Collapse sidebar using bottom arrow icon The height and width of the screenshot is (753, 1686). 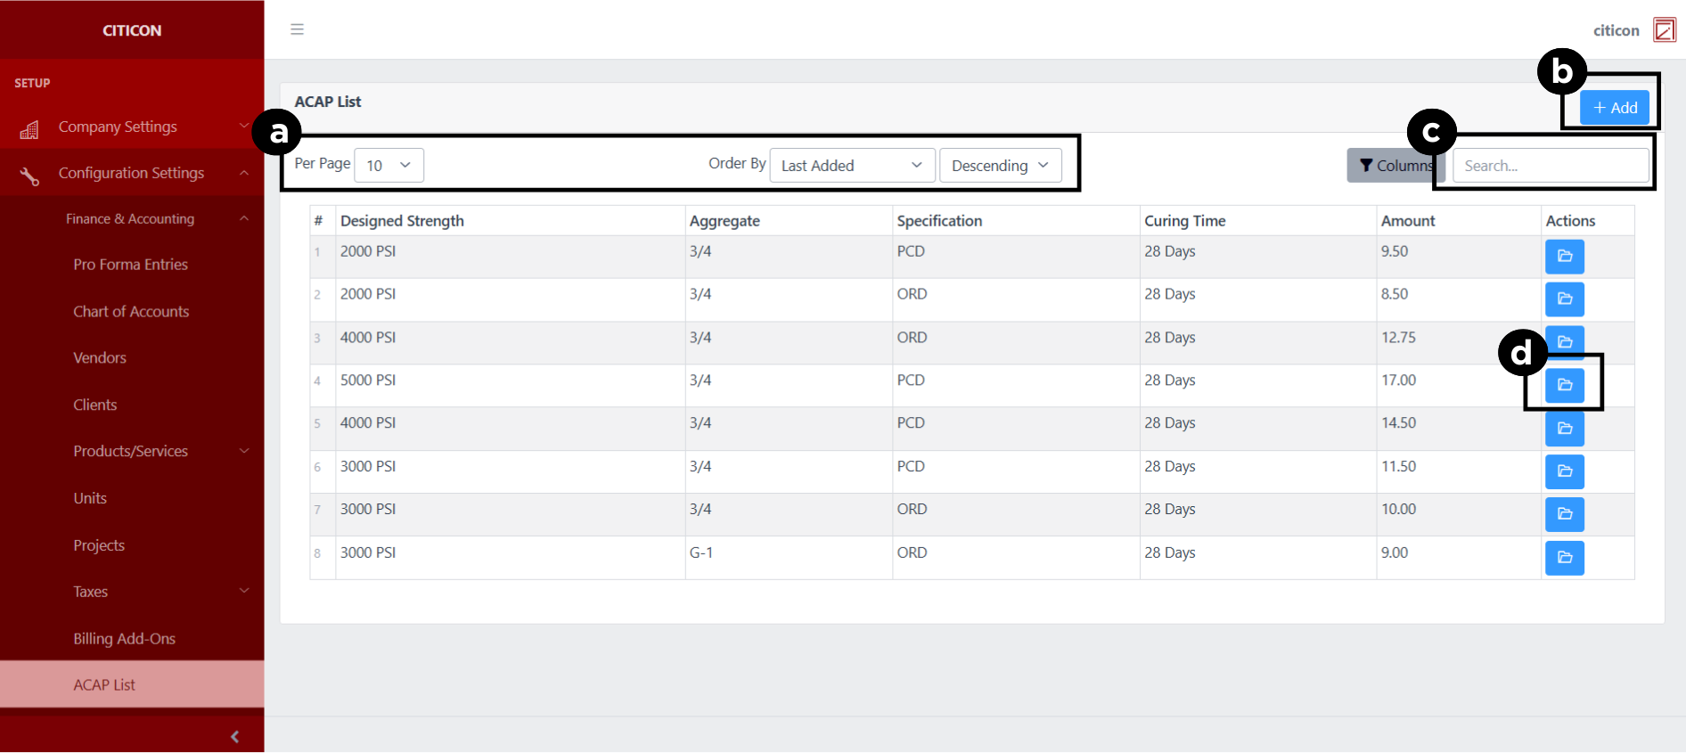(234, 736)
